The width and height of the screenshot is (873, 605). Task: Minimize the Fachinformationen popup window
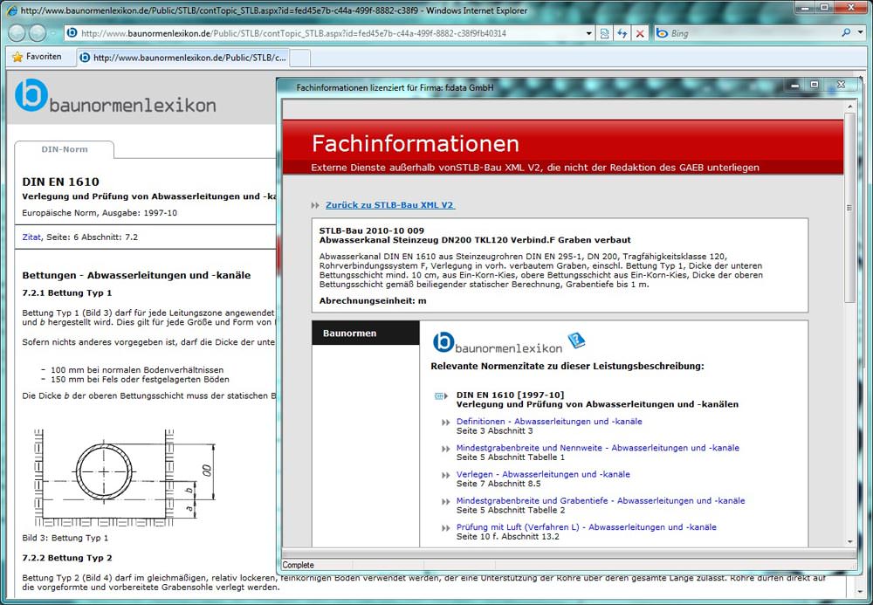click(x=795, y=85)
